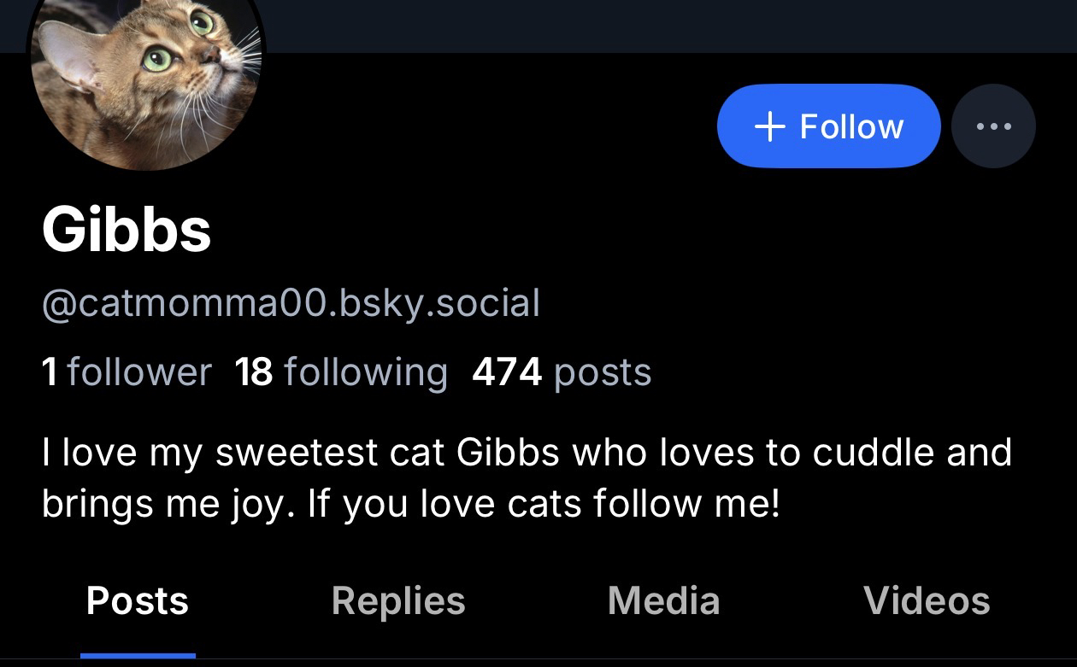Click the dark profile banner area

pos(598,26)
